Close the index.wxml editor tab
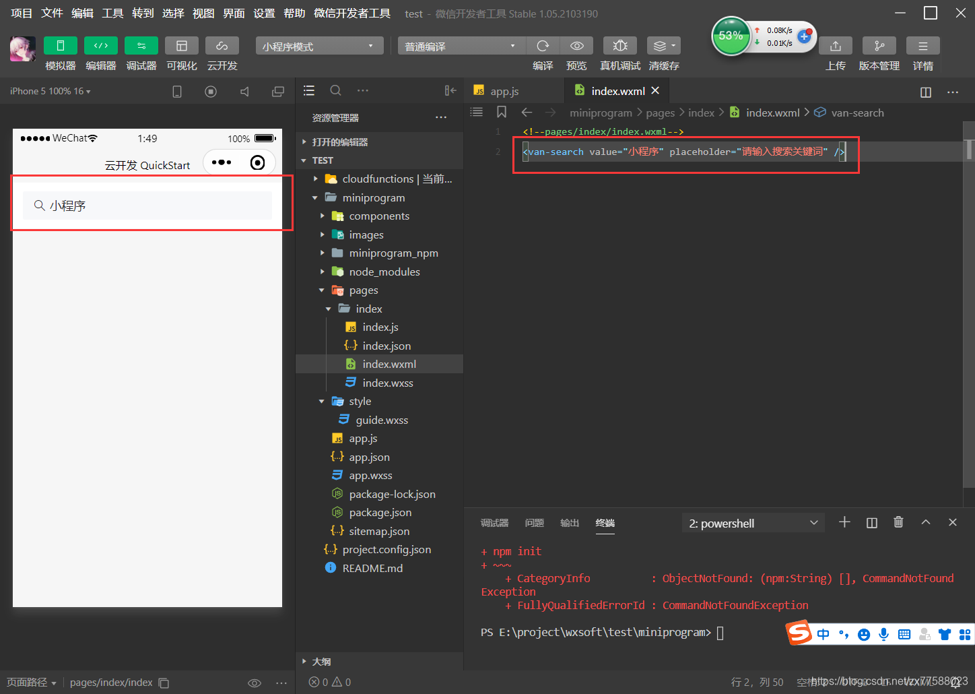The height and width of the screenshot is (694, 975). coord(655,90)
